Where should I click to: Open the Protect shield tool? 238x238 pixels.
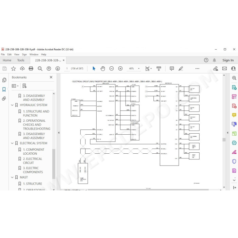click(x=234, y=161)
